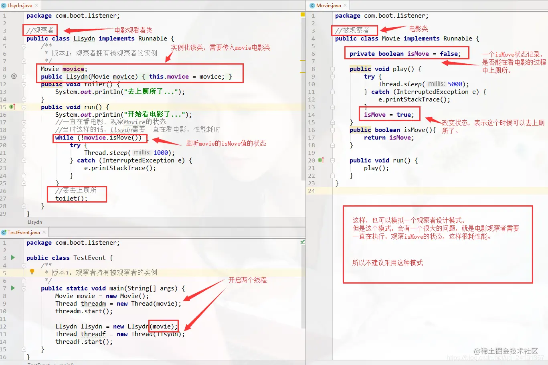This screenshot has width=548, height=365.
Task: Click the Llsydn breadcrumb below the editor
Action: click(x=35, y=222)
